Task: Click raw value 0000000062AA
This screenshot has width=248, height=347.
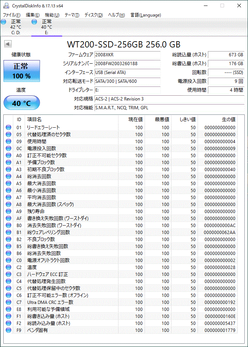Action: (x=220, y=232)
